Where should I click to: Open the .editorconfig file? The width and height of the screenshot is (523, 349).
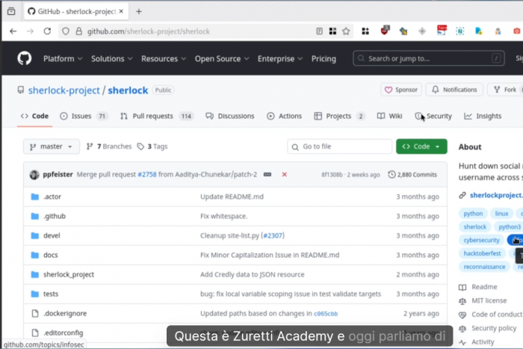(63, 333)
